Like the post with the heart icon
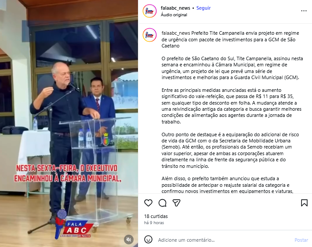Screen dimensions: 312x247 pos(148,203)
